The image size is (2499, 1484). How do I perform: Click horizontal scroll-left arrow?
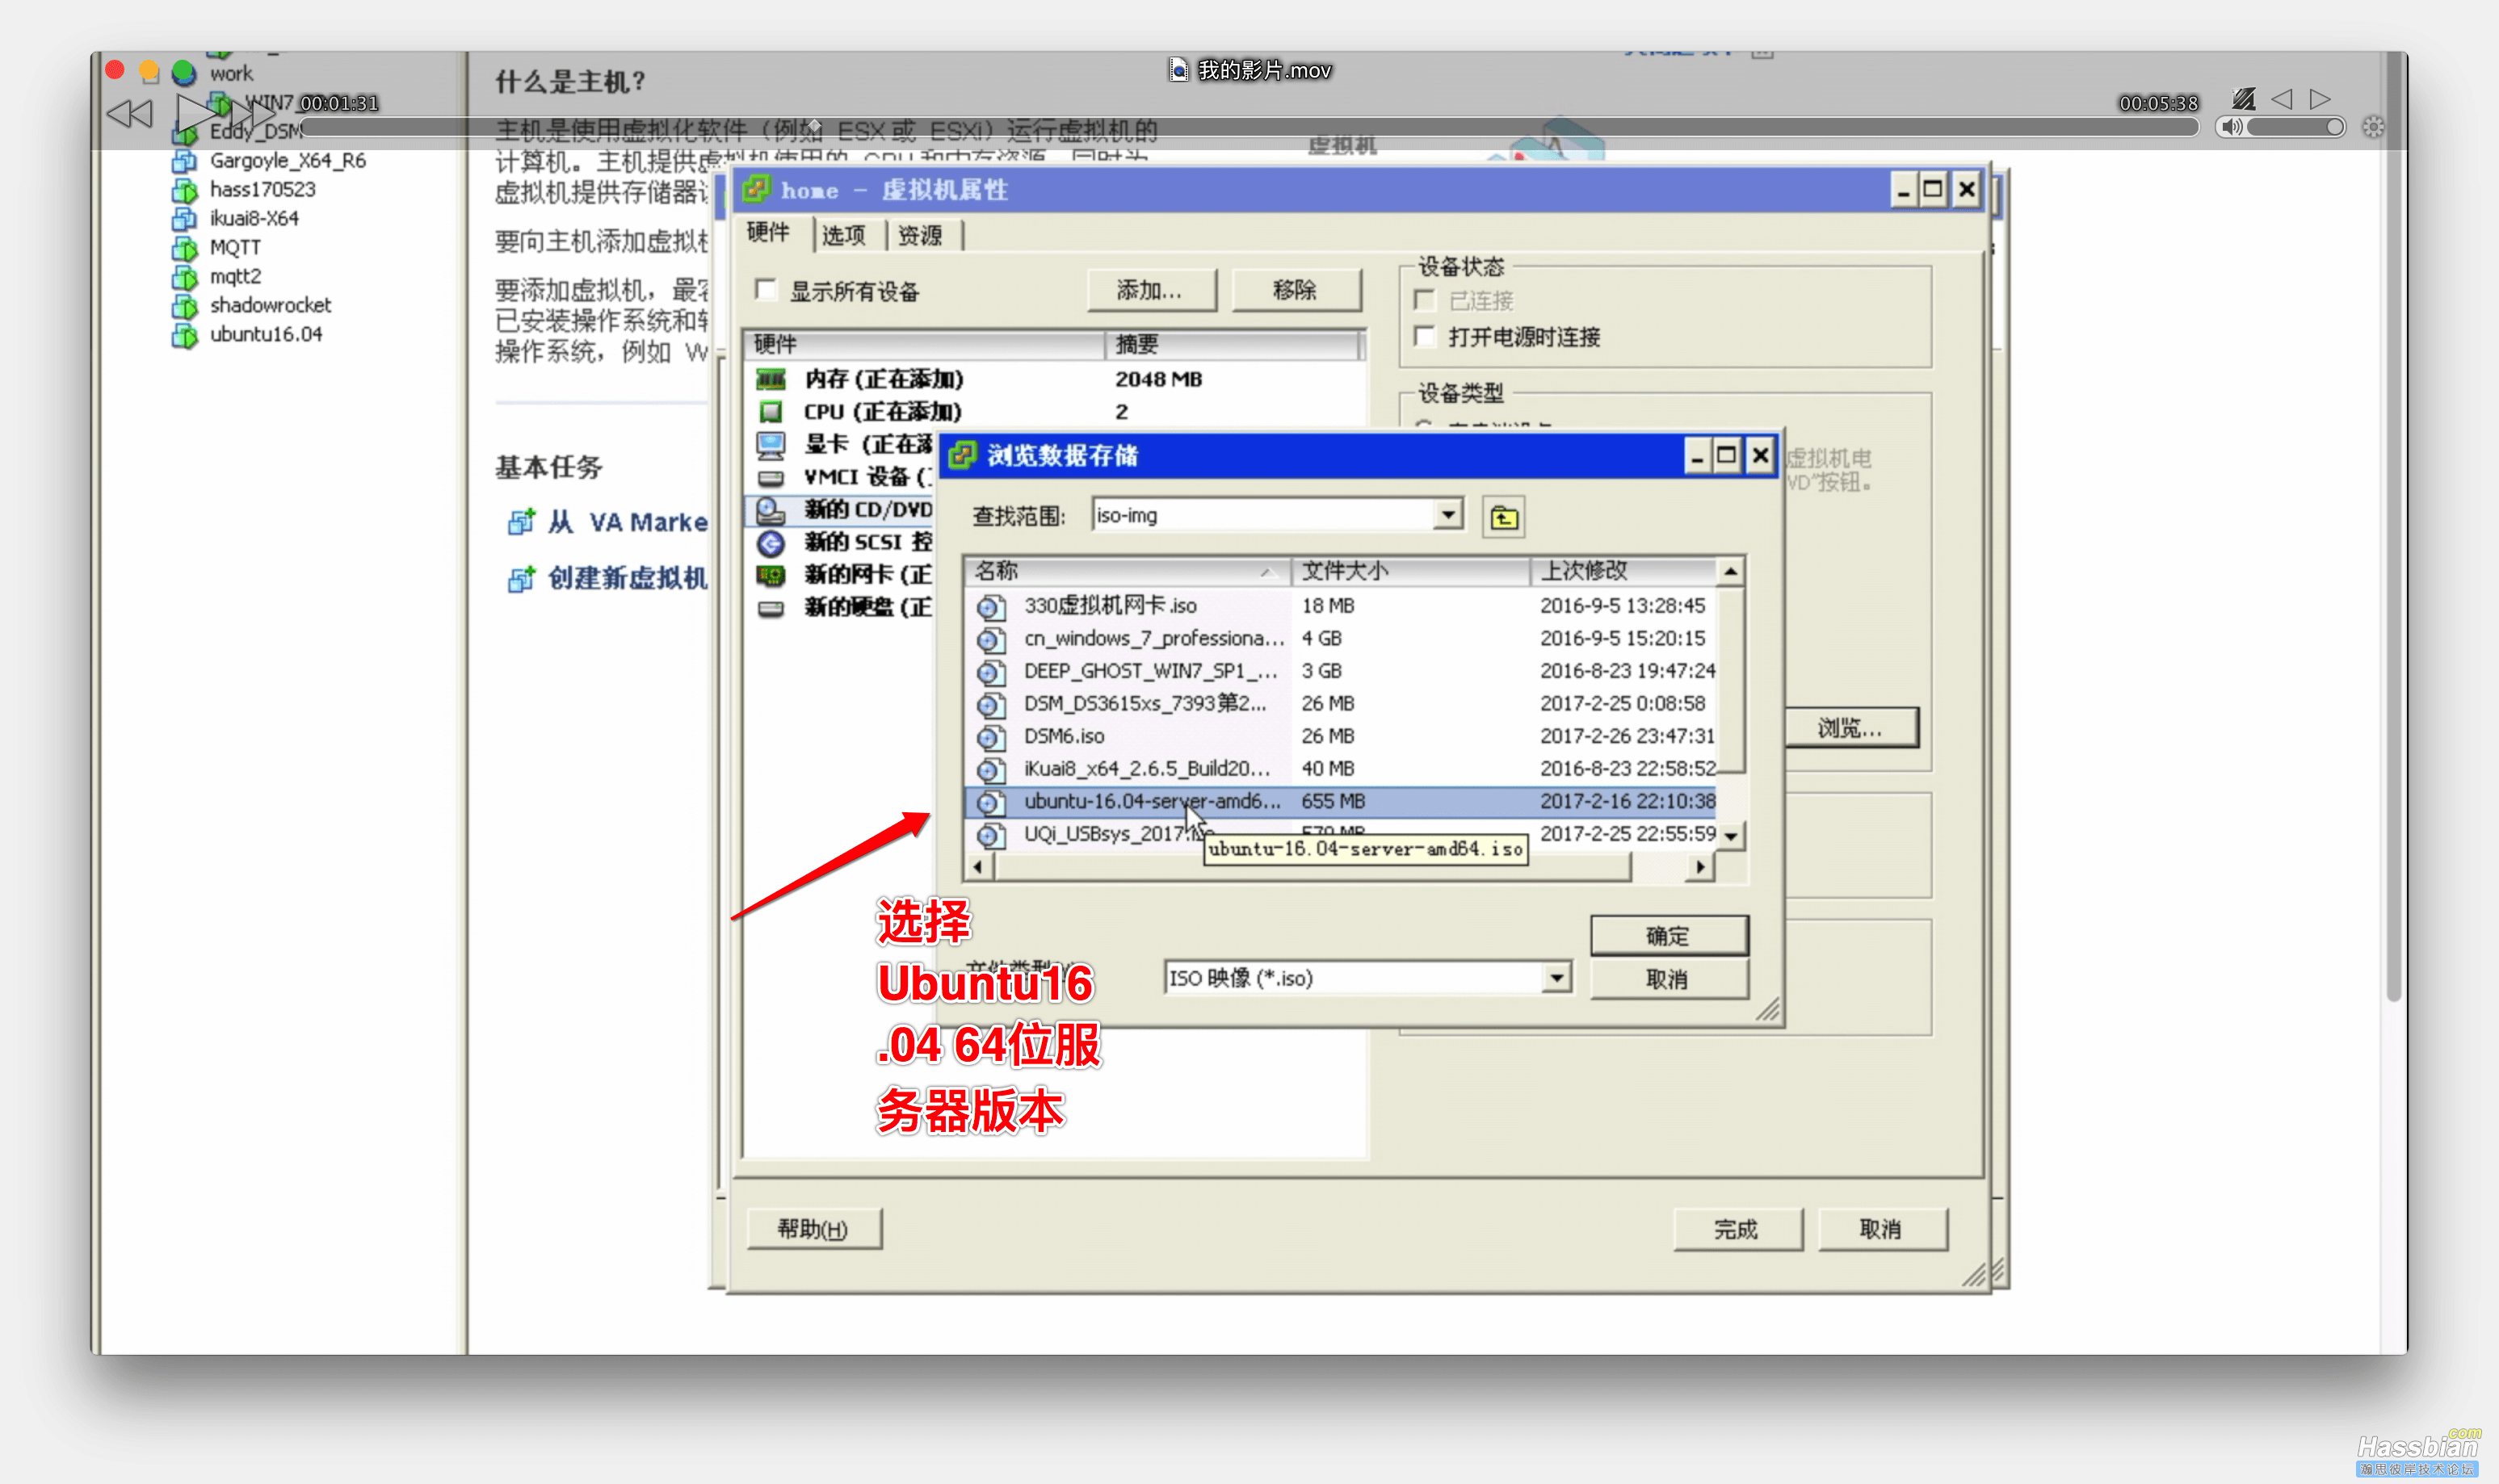point(978,867)
